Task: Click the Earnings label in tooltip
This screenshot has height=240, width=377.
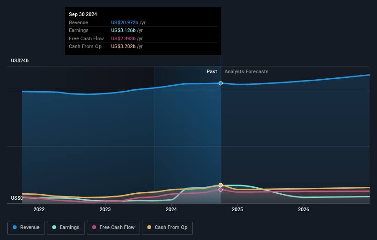Action: click(x=79, y=30)
